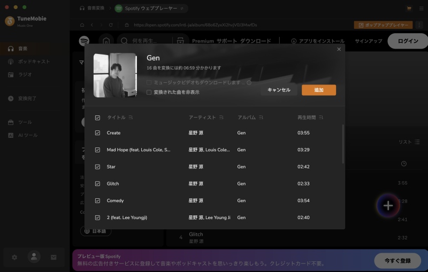
Task: Click the 03:55 duration for Create
Action: [x=303, y=133]
